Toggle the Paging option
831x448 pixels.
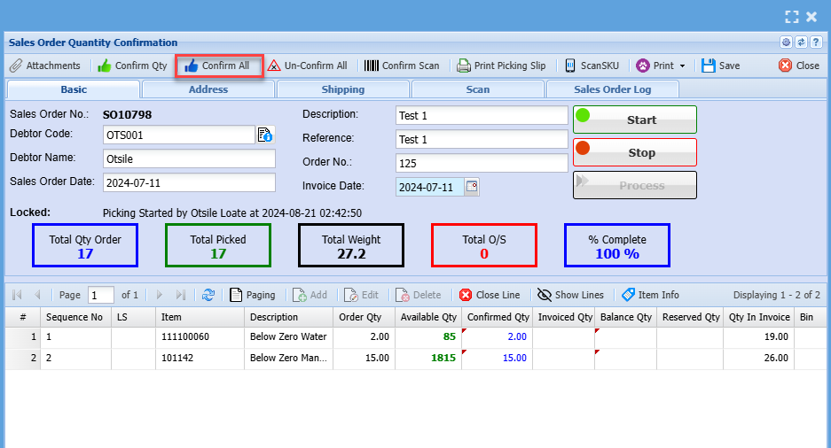click(252, 295)
